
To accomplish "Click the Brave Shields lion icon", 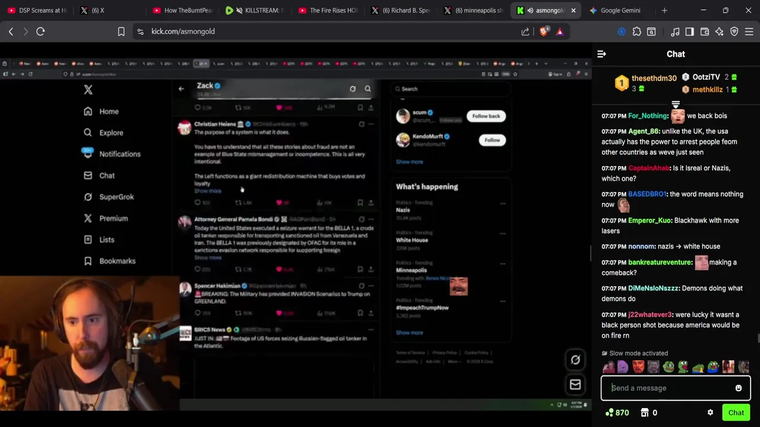I will pyautogui.click(x=544, y=31).
